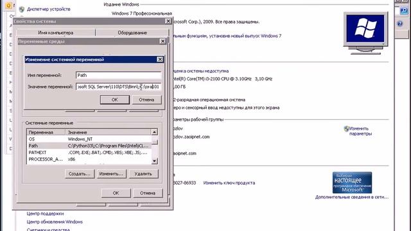Open the Счетчики и средства link
Screen dimensions: 411x231
coord(48,230)
